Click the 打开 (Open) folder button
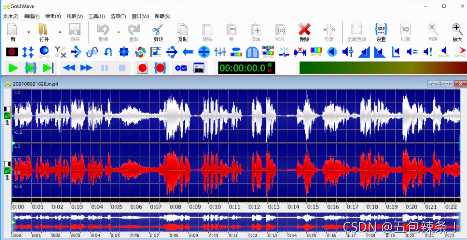 click(x=44, y=32)
